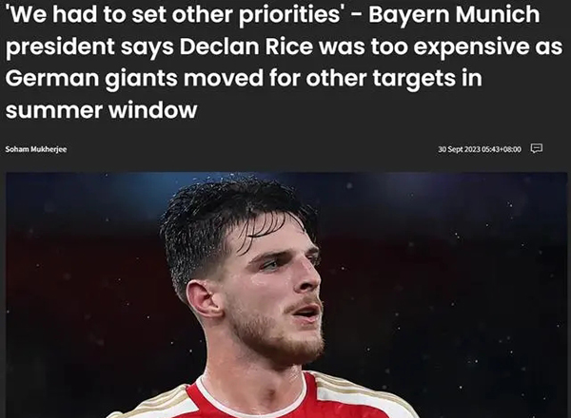
Task: Click 'Bayern Munich' in the headline
Action: (x=454, y=14)
